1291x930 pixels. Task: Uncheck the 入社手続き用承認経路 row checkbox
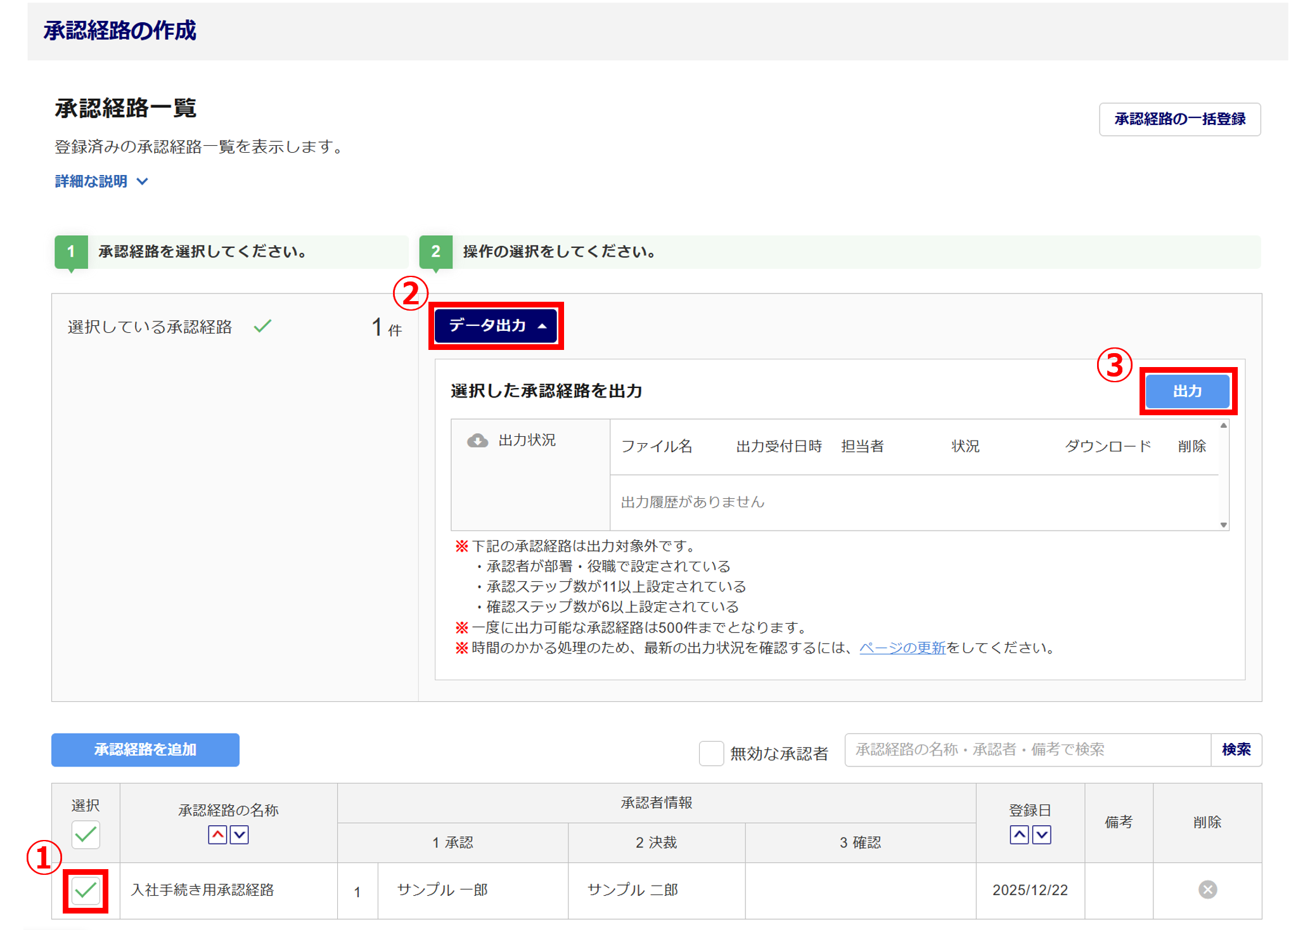click(86, 891)
